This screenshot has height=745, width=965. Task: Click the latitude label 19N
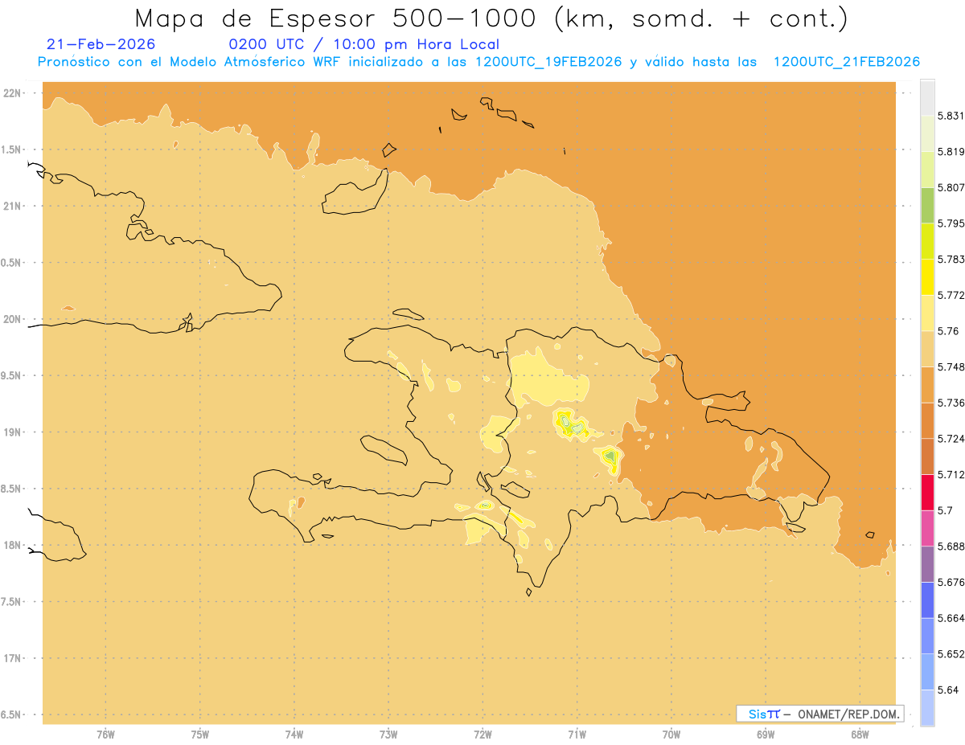[x=12, y=432]
